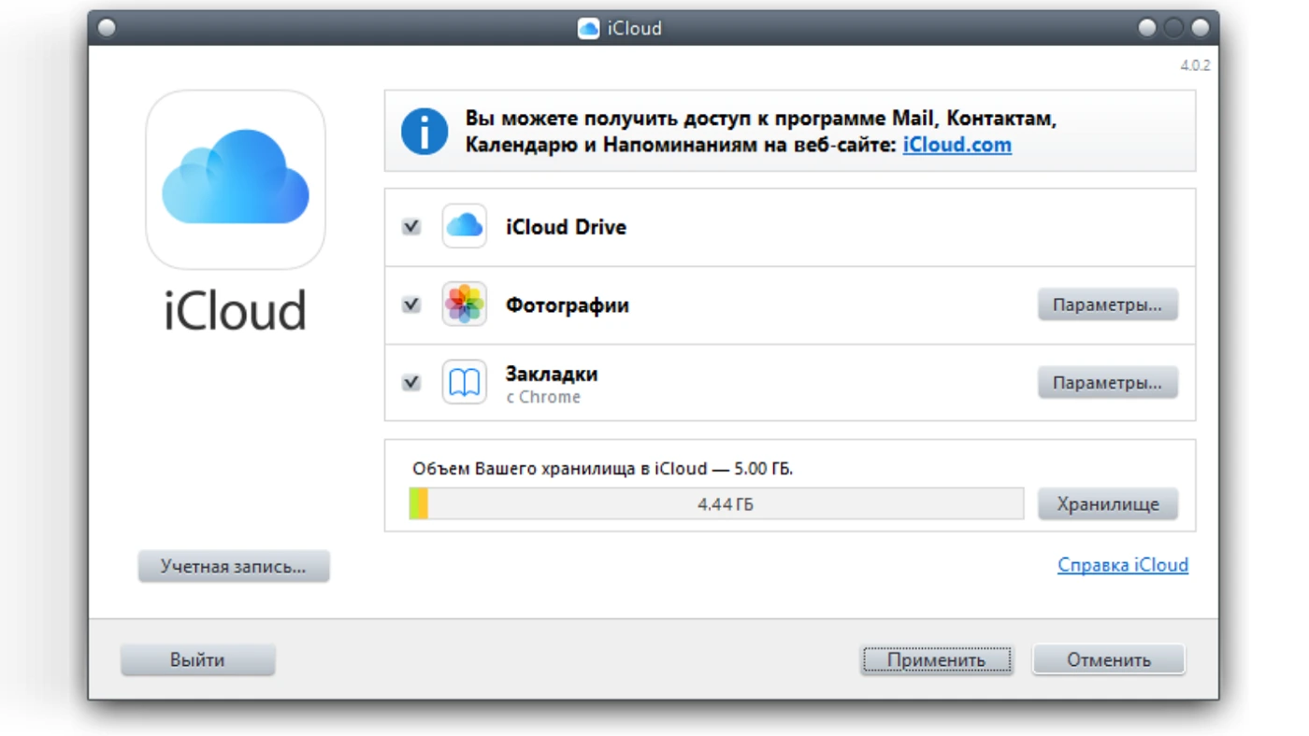Click the Выйти sign-out button
This screenshot has width=1309, height=736.
197,659
